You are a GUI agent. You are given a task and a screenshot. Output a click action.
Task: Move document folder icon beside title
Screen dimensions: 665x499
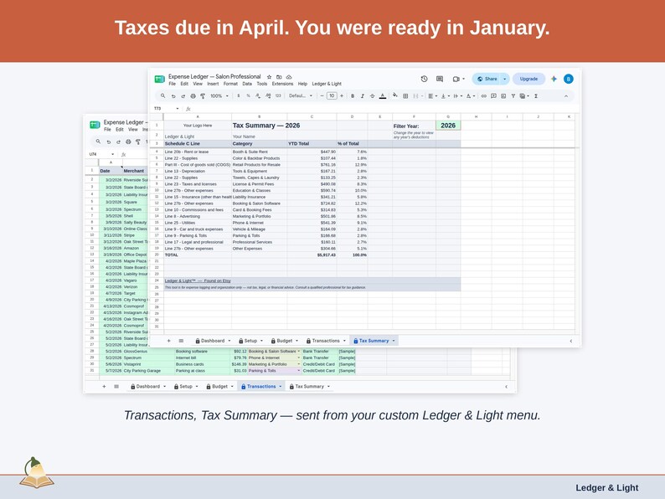(x=279, y=77)
